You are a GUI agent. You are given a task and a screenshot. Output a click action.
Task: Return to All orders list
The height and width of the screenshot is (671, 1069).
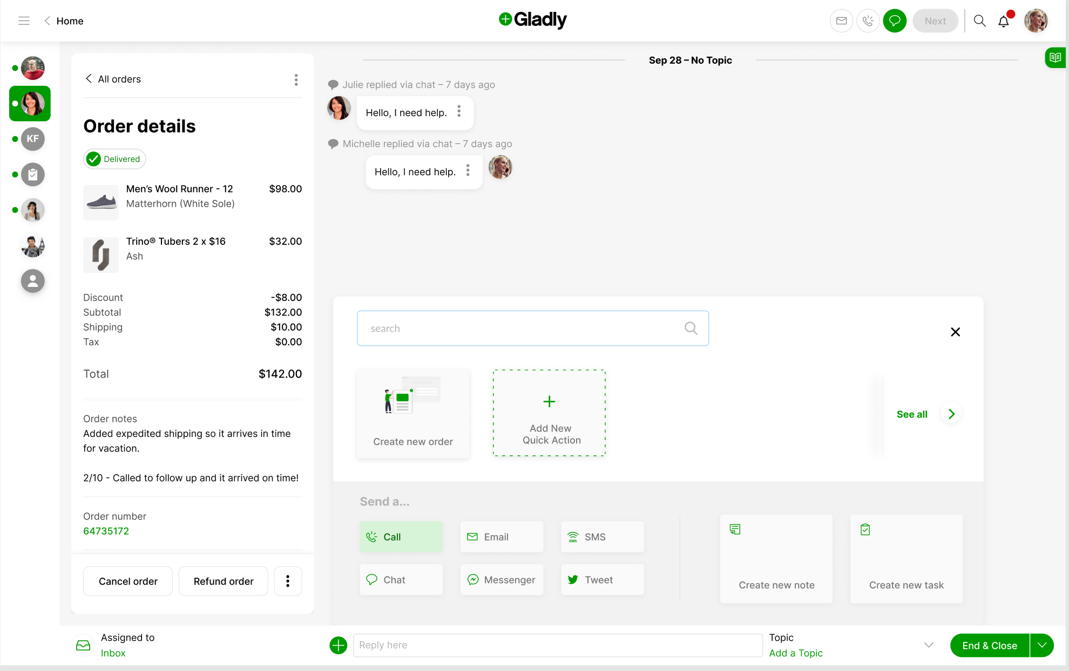point(113,79)
